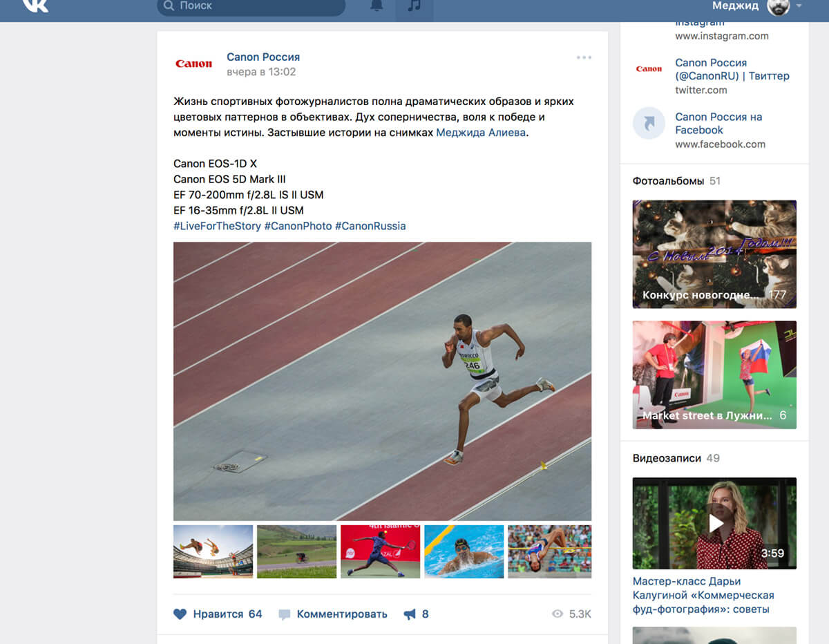Screen dimensions: 829x644
Task: Open the Canon Россия post author link
Action: tap(263, 57)
